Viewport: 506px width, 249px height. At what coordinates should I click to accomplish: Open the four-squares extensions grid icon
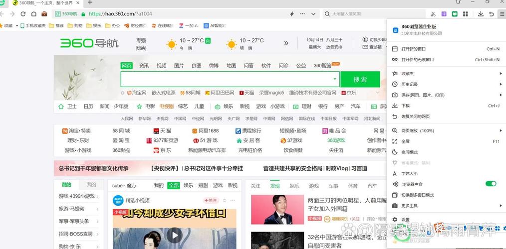pos(466,14)
